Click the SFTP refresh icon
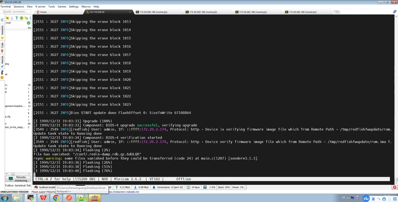 [x=21, y=18]
